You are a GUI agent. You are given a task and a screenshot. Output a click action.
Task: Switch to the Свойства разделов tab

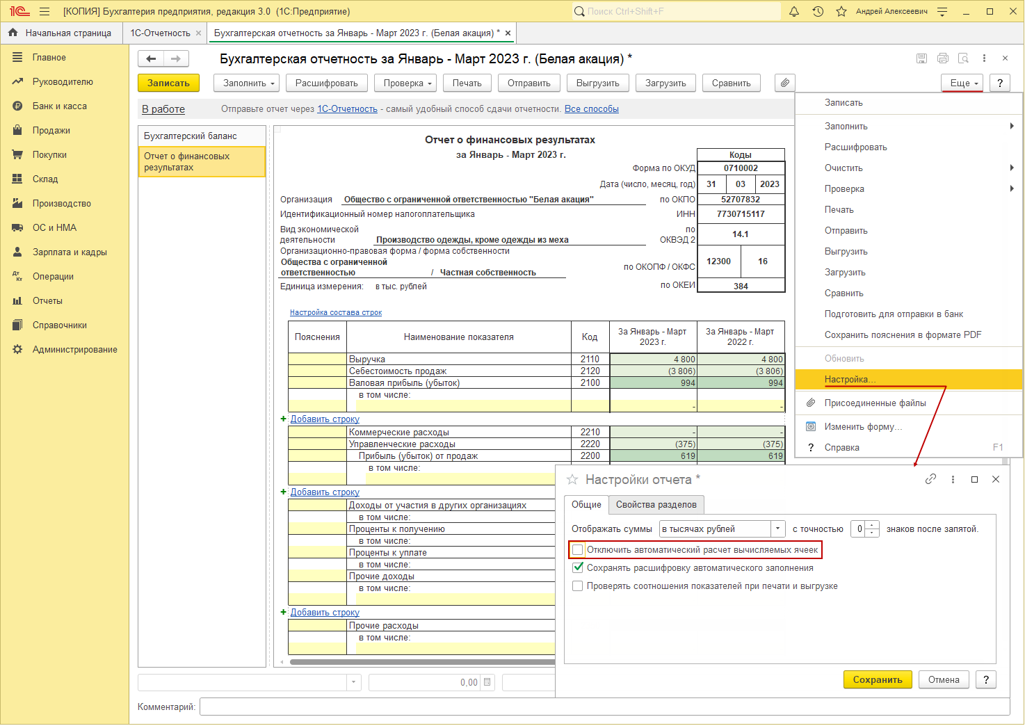656,504
